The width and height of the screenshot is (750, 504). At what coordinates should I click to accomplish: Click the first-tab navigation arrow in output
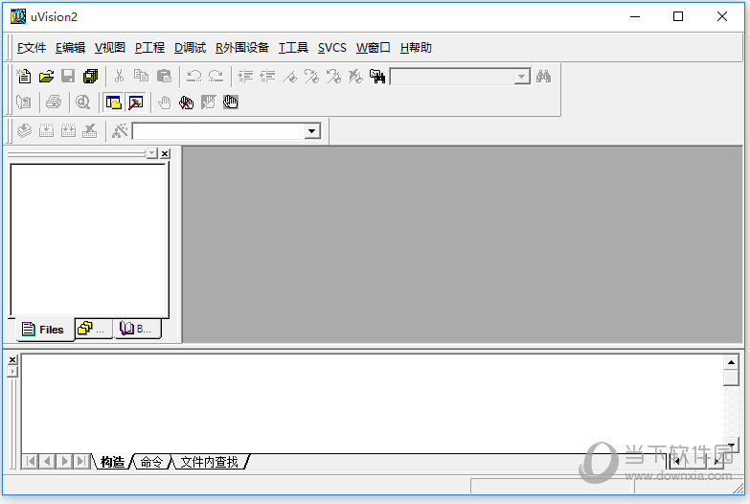point(30,462)
